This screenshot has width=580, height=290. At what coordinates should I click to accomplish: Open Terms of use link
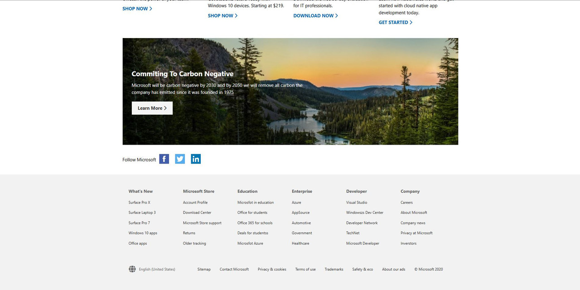tap(305, 269)
